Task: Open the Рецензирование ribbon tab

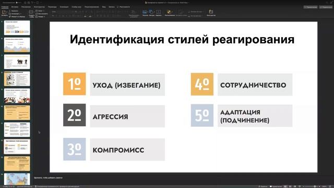Action: tap(92, 7)
